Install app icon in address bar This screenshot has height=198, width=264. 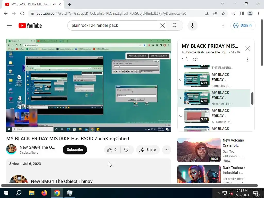click(x=207, y=13)
